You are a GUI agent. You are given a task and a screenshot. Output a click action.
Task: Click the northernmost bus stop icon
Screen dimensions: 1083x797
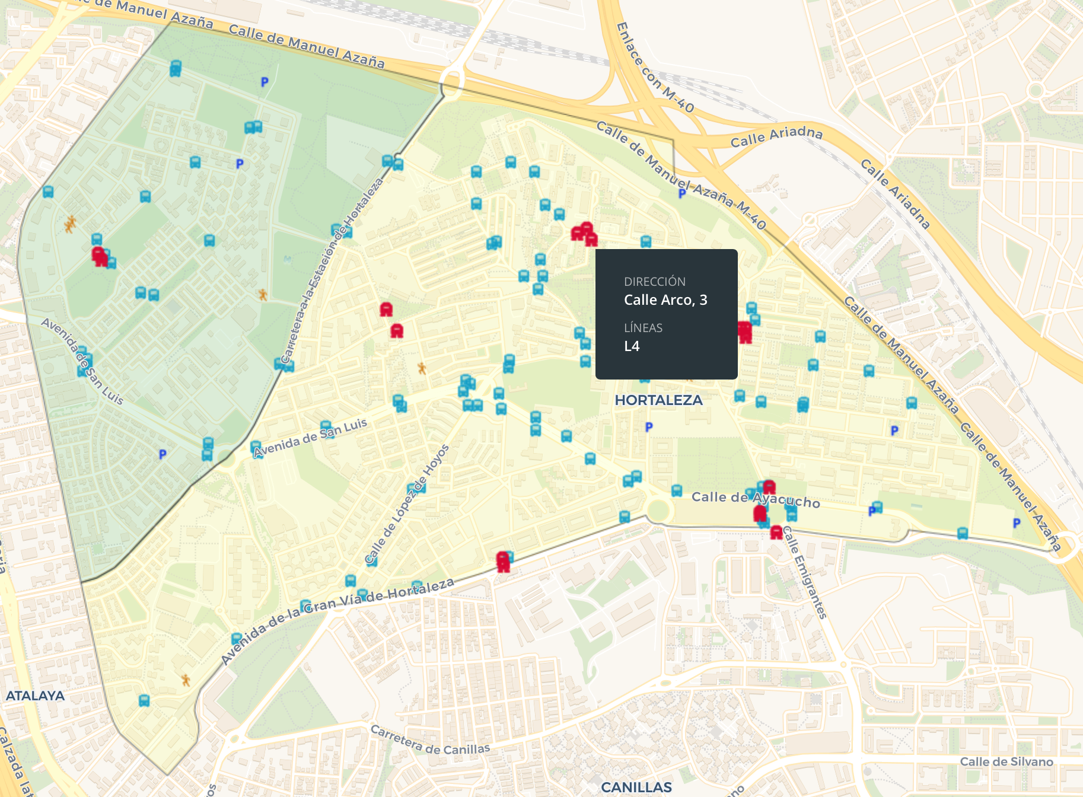(x=176, y=66)
